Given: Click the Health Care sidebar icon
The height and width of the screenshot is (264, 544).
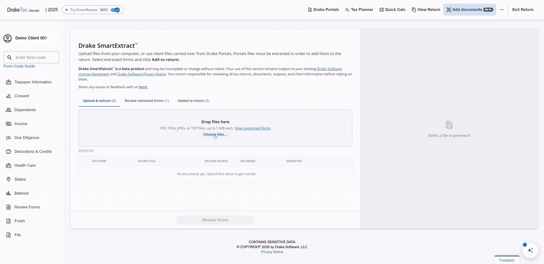Looking at the screenshot, I should [8, 166].
